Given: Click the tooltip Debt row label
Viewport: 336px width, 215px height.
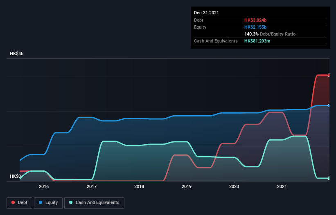Looking at the screenshot, I should tap(198, 20).
